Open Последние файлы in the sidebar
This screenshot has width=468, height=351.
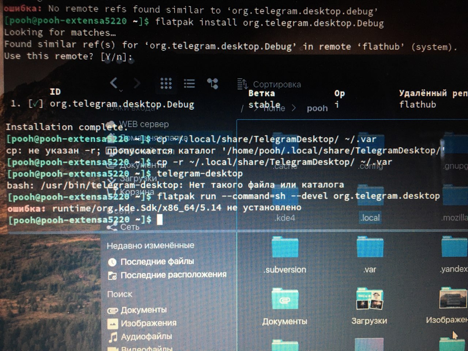pyautogui.click(x=151, y=262)
